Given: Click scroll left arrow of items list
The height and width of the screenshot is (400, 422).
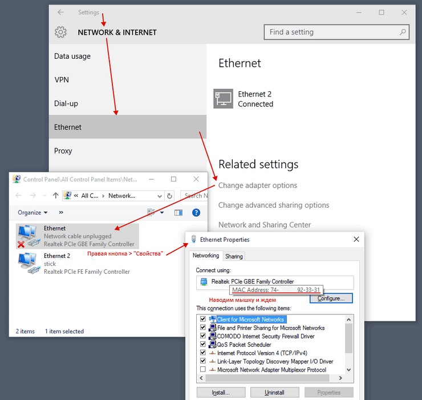Looking at the screenshot, I should [x=201, y=378].
